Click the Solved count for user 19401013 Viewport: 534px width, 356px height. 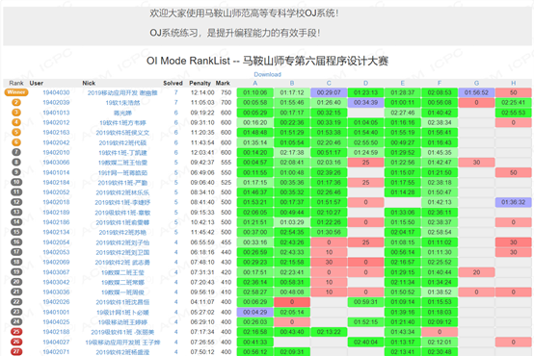(x=176, y=113)
